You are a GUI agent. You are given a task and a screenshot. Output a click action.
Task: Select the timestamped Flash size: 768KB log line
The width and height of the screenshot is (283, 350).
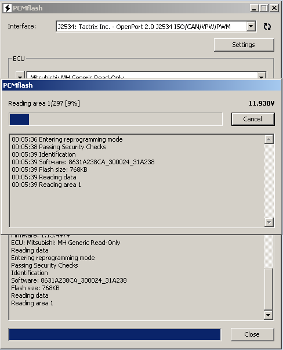point(49,169)
